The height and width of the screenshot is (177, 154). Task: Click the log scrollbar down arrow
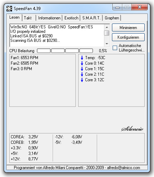click(107, 44)
